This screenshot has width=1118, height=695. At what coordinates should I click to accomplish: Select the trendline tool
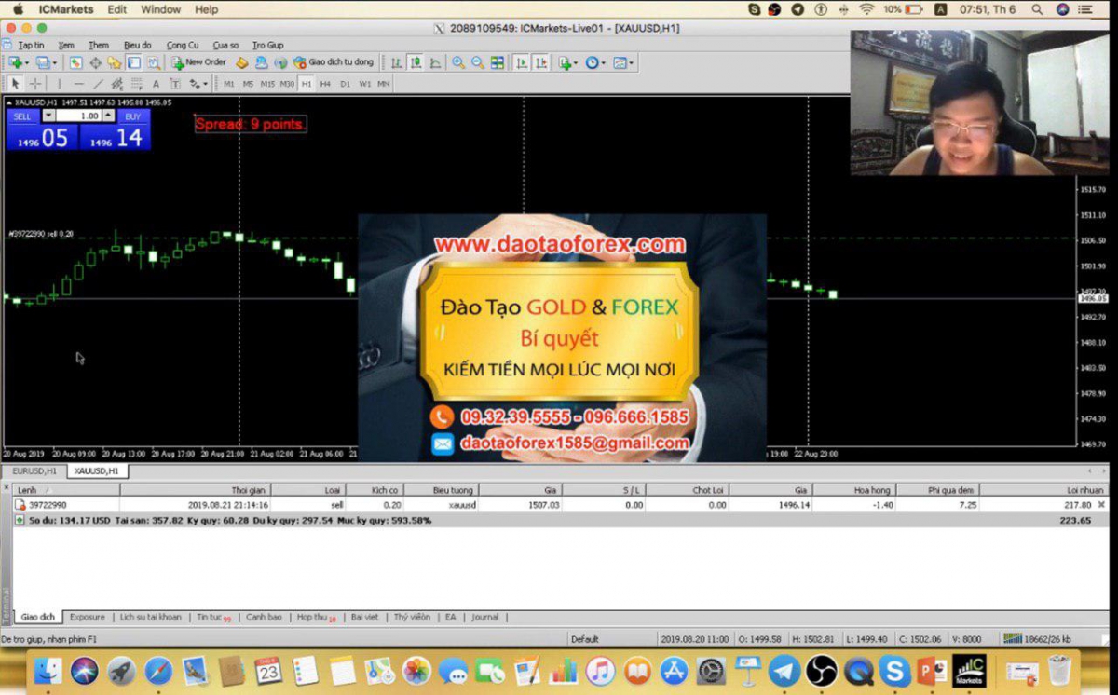click(x=98, y=84)
